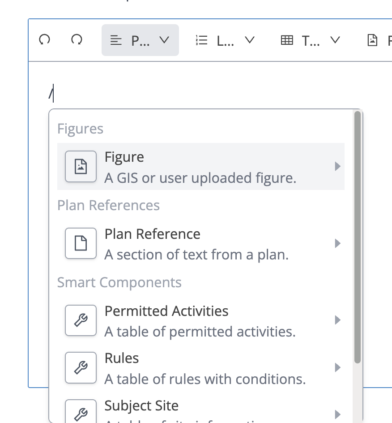This screenshot has height=423, width=392.
Task: Click the slash command menu scrollbar
Action: click(357, 237)
